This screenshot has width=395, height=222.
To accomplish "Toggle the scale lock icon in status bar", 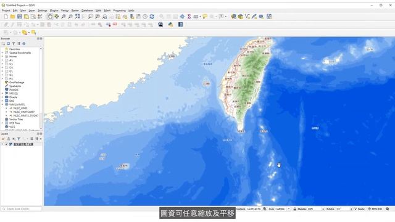I will [x=294, y=209].
